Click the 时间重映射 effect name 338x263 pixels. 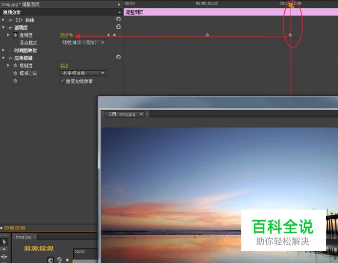pyautogui.click(x=25, y=50)
